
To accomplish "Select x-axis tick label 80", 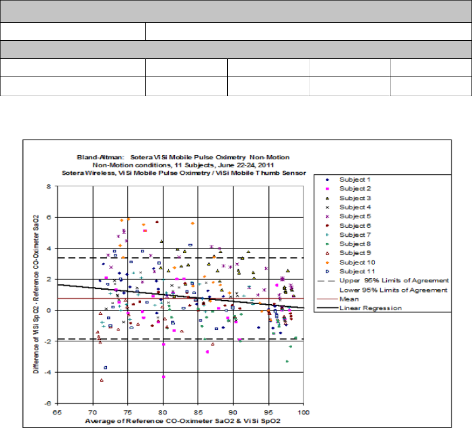I will pos(163,412).
